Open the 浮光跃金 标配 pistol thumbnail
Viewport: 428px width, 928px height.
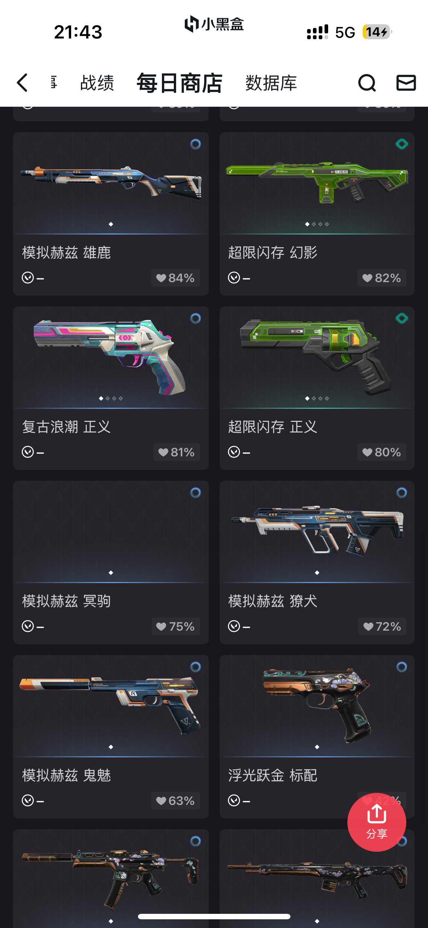[317, 706]
